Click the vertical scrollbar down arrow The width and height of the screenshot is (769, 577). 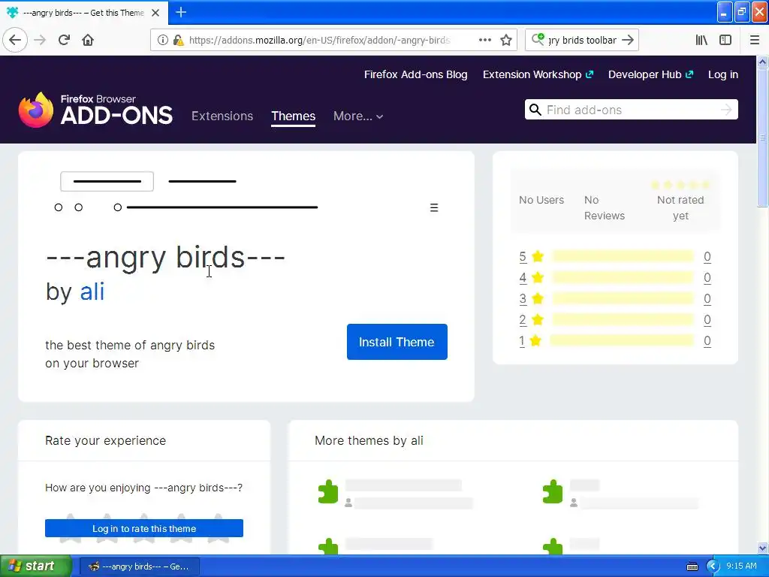tap(763, 548)
